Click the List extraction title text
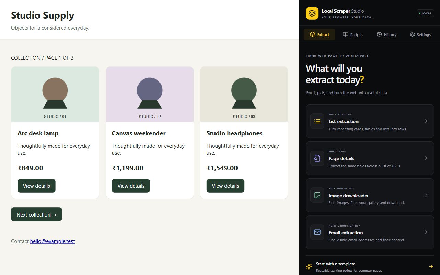Image resolution: width=440 pixels, height=275 pixels. click(x=343, y=121)
